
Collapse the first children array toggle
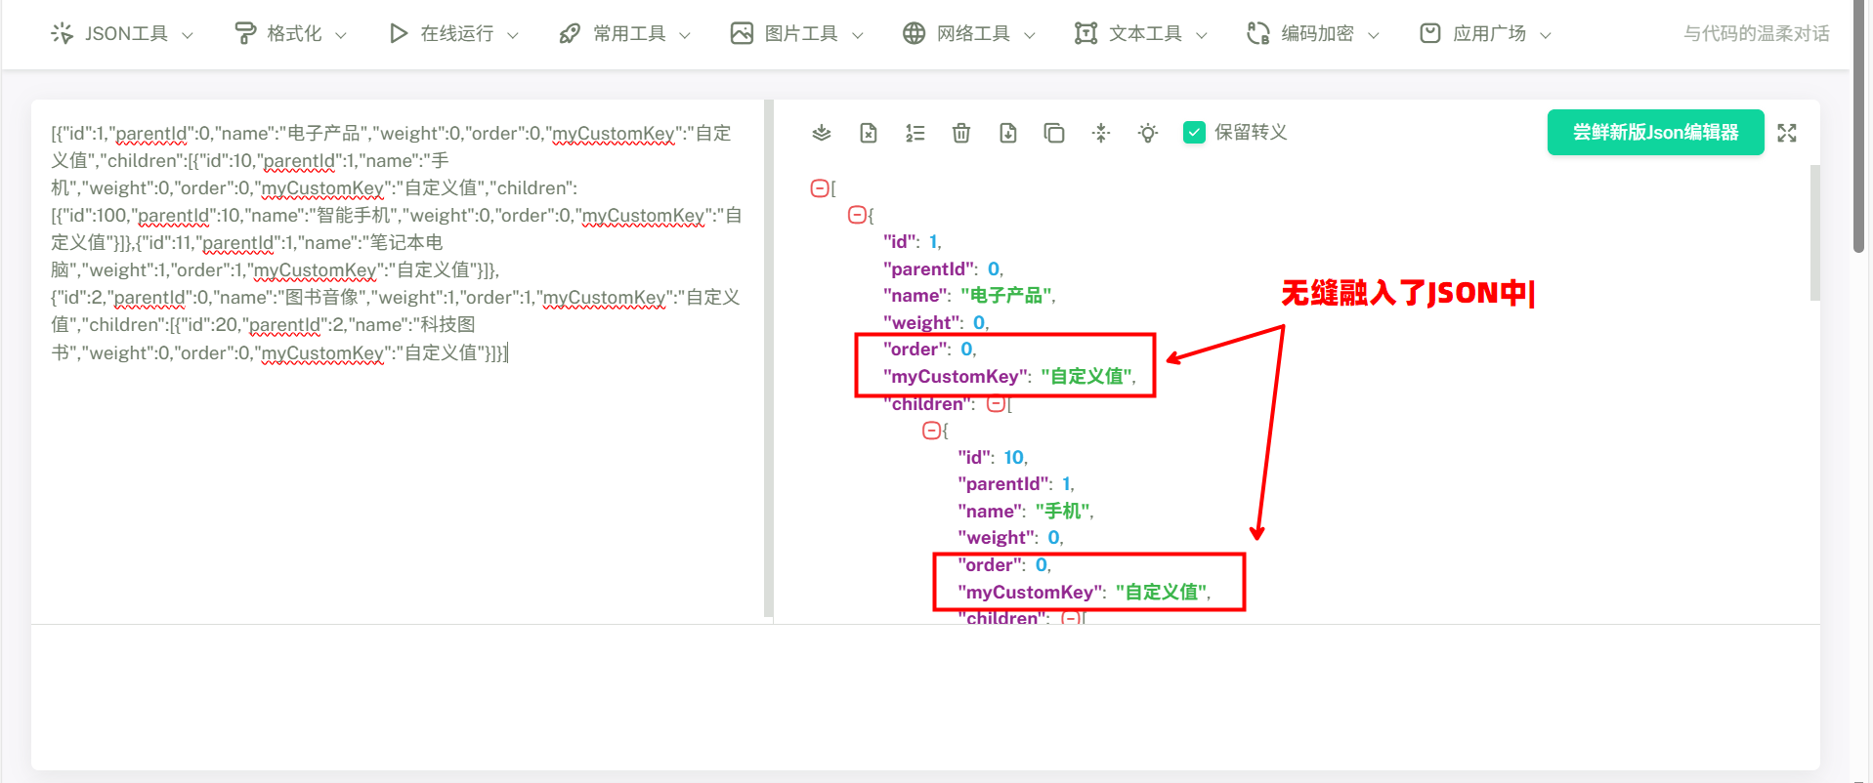tap(995, 403)
